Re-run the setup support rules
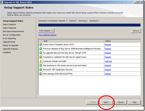 pyautogui.click(x=136, y=31)
